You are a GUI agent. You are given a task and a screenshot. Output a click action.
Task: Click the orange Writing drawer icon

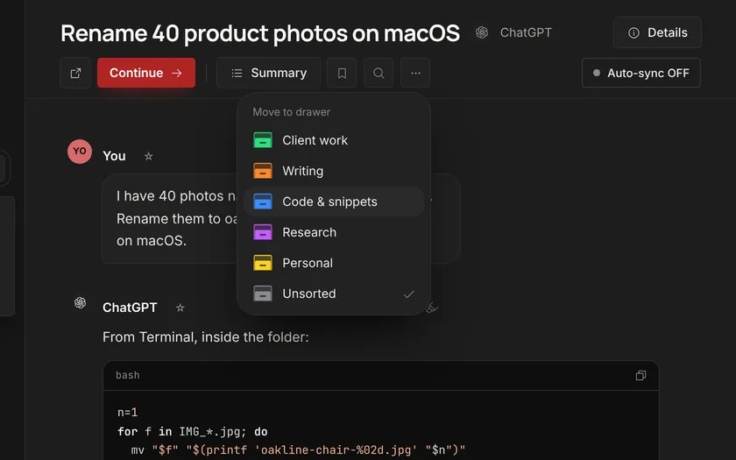click(263, 171)
